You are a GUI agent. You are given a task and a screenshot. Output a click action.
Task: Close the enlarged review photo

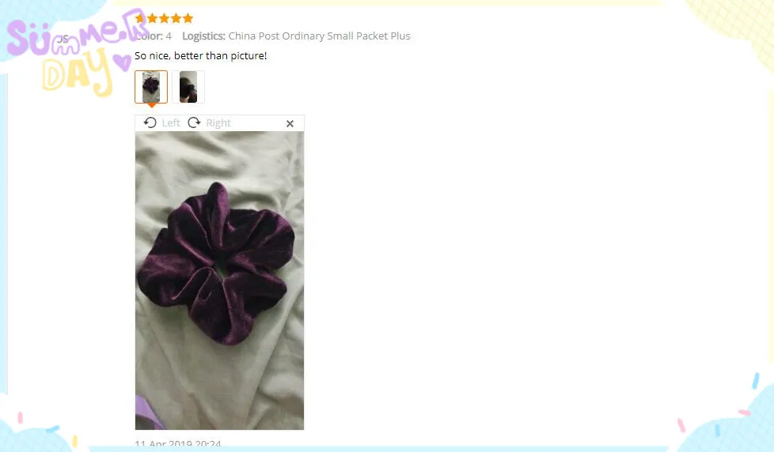coord(290,124)
